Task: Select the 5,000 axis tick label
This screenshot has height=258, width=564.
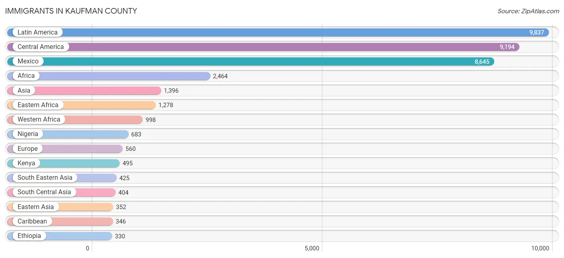Action: click(312, 248)
